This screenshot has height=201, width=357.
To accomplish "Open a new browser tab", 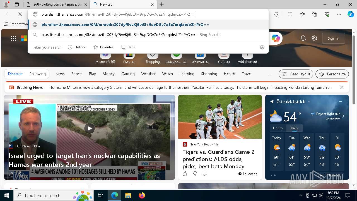I will point(162,4).
